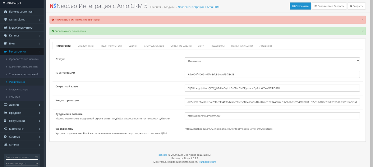This screenshot has width=373, height=167.
Task: Switch to the Поля покупателя tab
Action: (111, 46)
